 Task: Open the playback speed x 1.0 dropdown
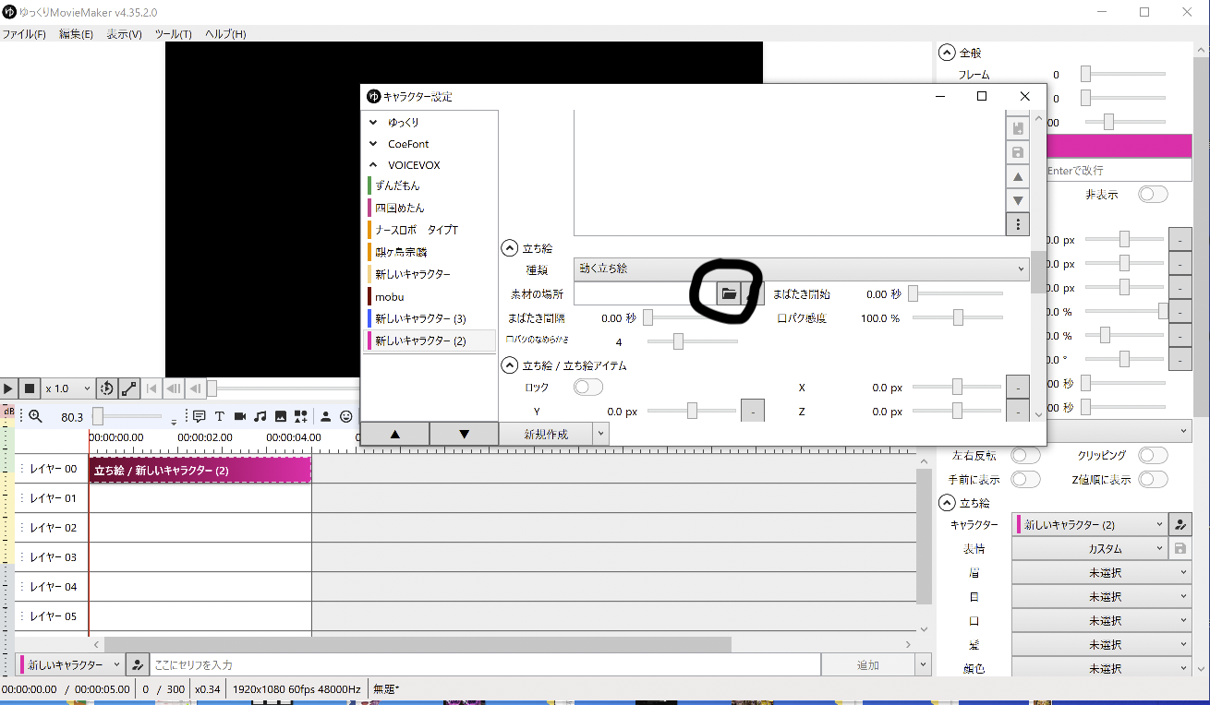68,388
